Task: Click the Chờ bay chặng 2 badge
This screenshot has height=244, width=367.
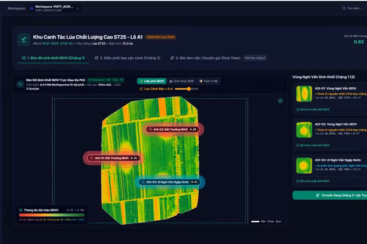Action: point(255,58)
